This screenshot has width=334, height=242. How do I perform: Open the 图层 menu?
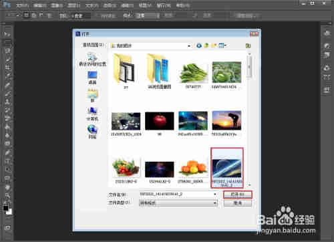pos(73,5)
